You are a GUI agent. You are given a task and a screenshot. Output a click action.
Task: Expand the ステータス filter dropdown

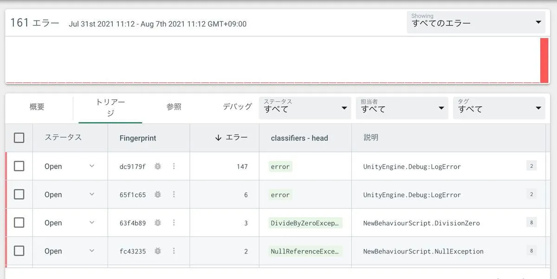point(305,108)
